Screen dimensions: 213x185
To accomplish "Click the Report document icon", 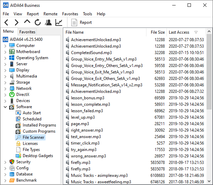I will [74, 22].
